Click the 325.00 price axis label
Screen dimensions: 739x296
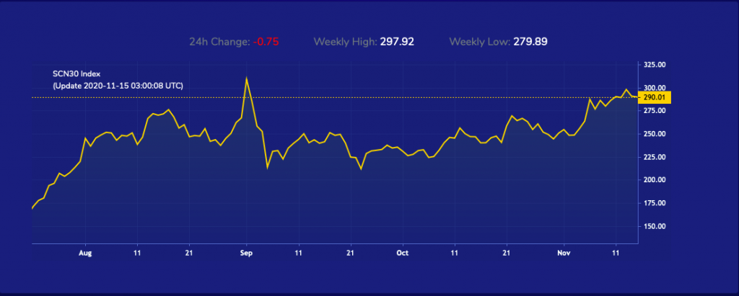[x=654, y=65]
